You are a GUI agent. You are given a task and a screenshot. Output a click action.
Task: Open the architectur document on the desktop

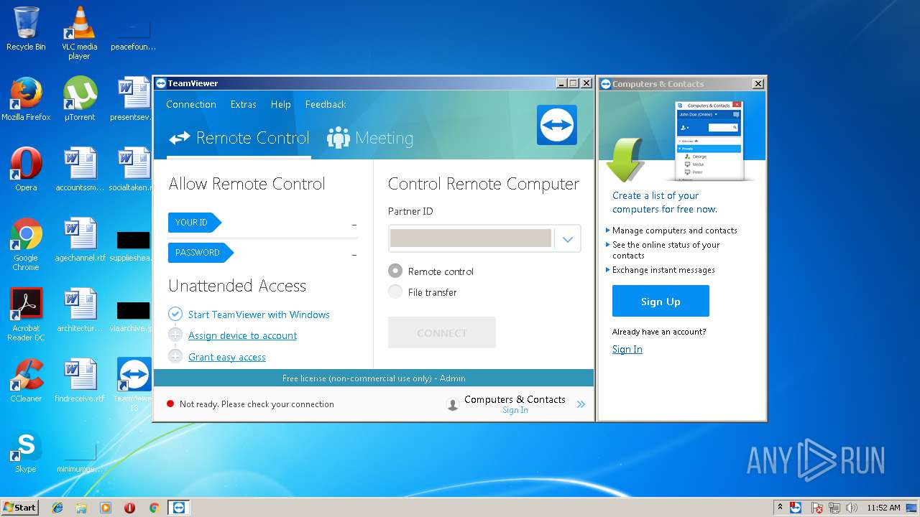point(79,310)
